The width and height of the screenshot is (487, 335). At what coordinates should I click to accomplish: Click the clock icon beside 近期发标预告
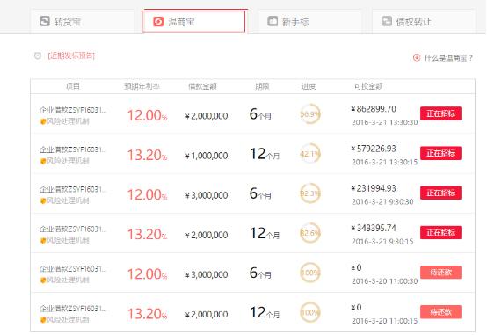click(x=38, y=55)
